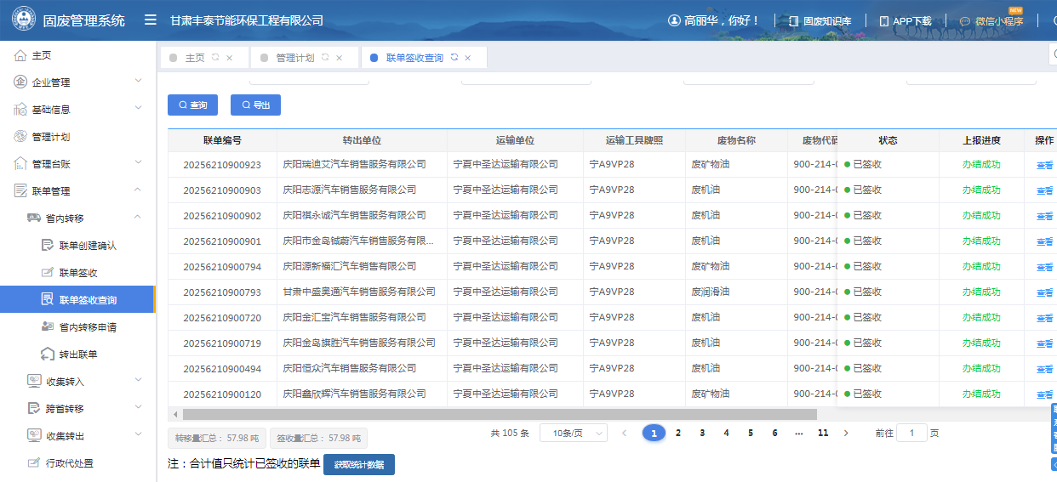Select 联单签收 in the sidebar
This screenshot has height=482, width=1057.
(78, 273)
